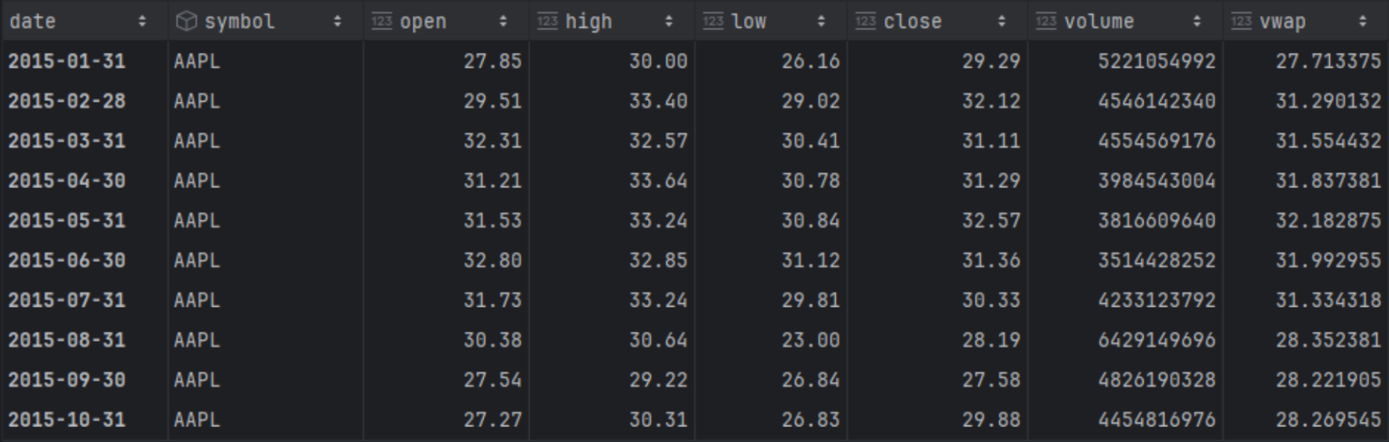Select the close column header
The height and width of the screenshot is (442, 1389).
[937, 22]
